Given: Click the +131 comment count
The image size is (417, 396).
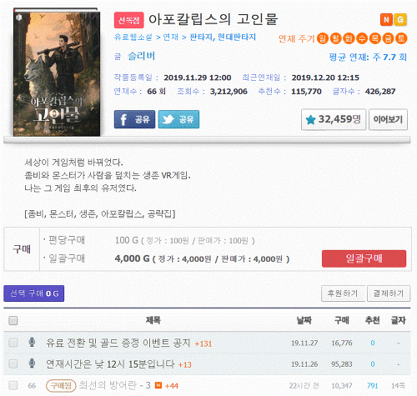Looking at the screenshot, I should 203,343.
